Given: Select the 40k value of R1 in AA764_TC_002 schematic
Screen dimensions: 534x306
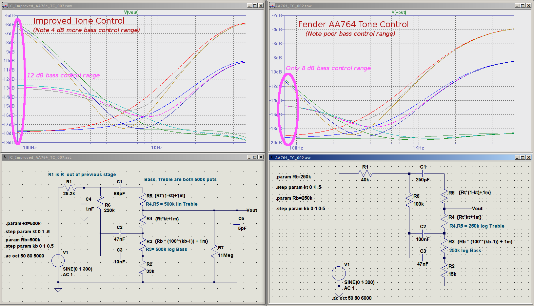Looking at the screenshot, I should pos(365,180).
